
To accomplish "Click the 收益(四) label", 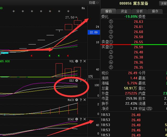I will coord(145,109).
